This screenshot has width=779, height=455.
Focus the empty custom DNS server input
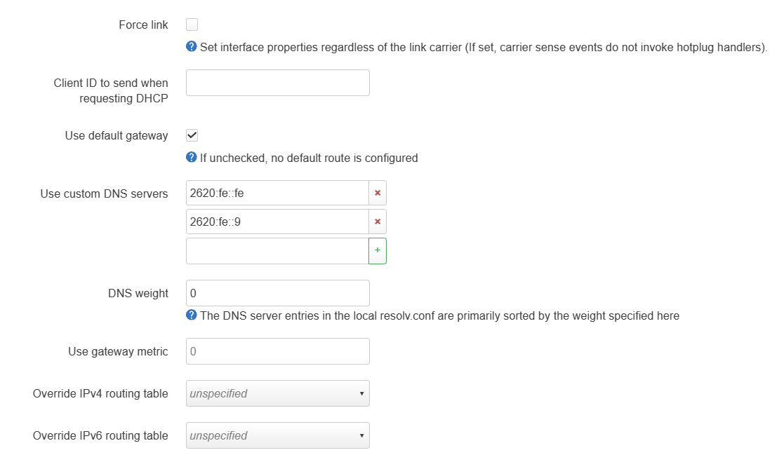point(277,251)
